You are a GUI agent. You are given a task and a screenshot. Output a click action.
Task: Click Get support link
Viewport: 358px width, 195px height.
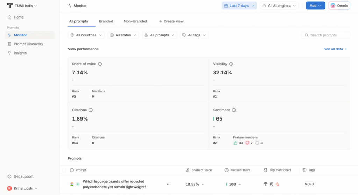tap(20, 176)
